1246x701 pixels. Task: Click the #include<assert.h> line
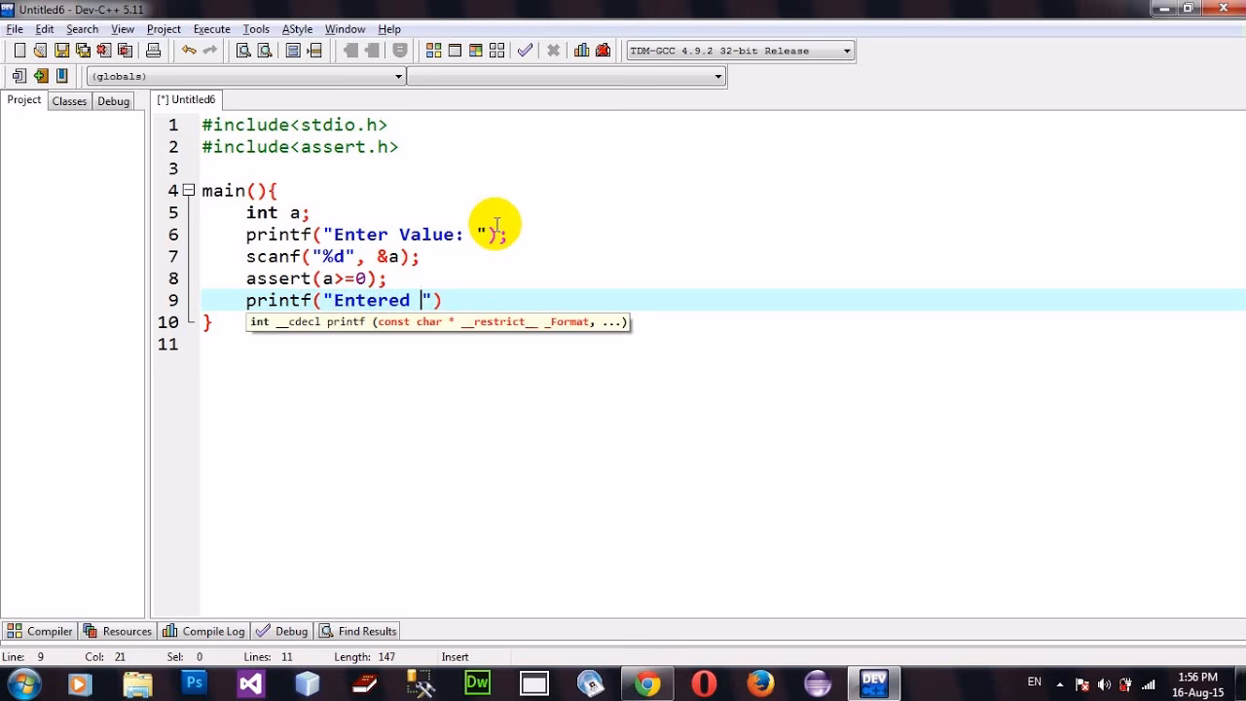tap(300, 147)
